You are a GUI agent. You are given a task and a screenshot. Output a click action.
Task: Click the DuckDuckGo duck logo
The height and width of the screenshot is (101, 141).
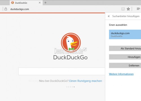click(71, 43)
